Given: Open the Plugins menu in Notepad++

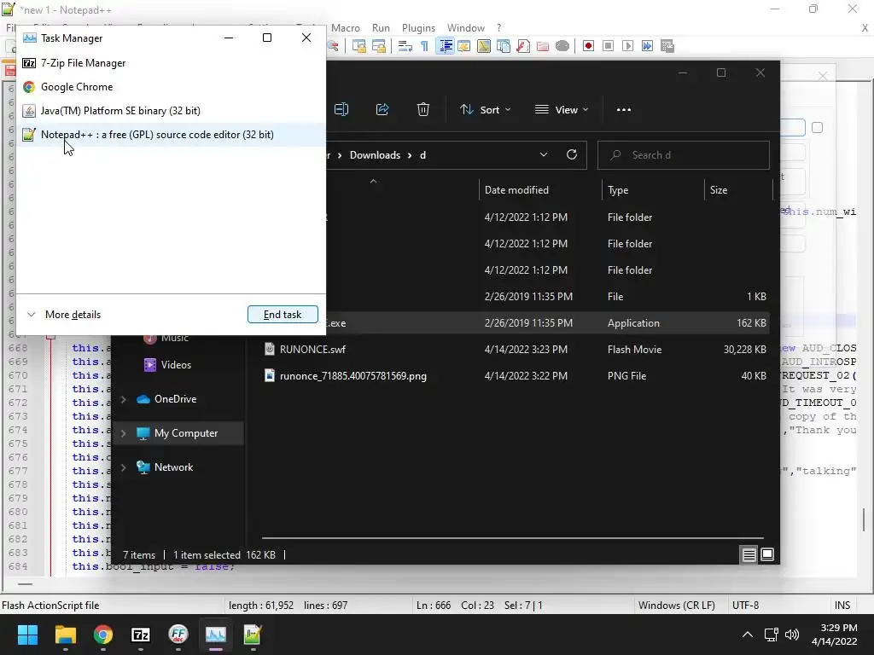Looking at the screenshot, I should point(418,28).
